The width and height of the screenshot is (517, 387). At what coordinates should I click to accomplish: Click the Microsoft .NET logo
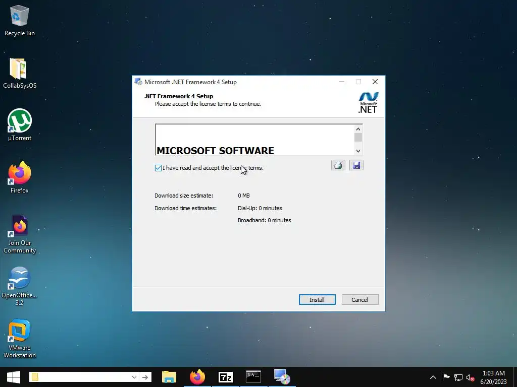coord(368,103)
